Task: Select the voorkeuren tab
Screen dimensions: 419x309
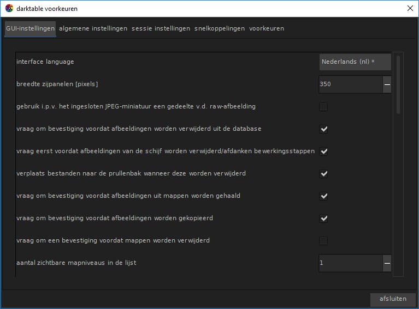Action: click(267, 28)
